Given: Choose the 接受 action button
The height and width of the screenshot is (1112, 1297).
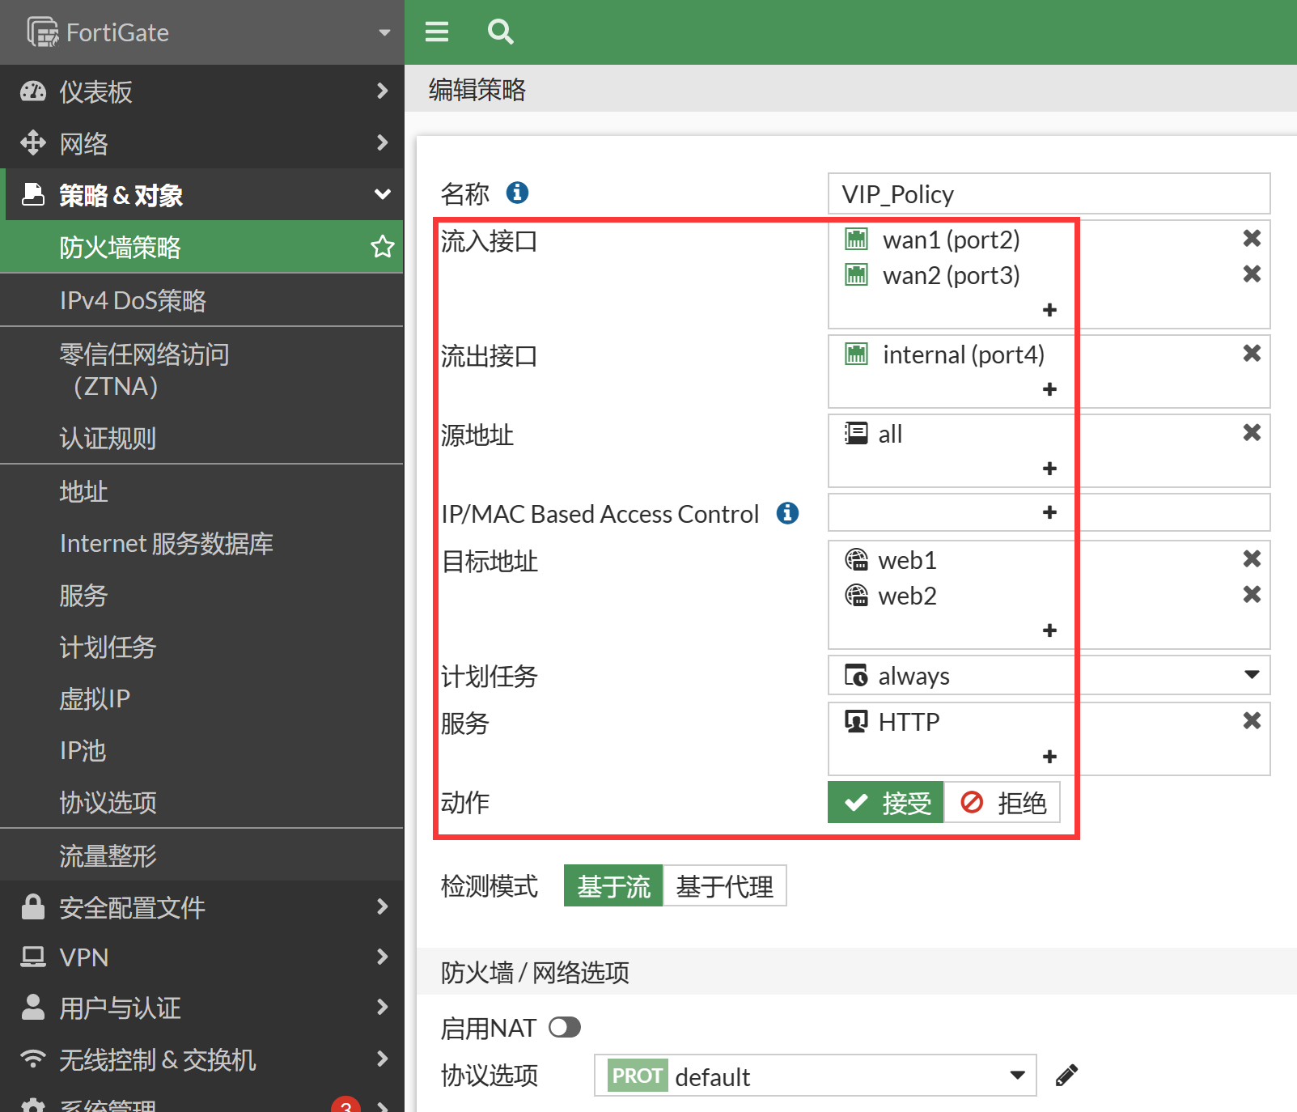Looking at the screenshot, I should (x=886, y=803).
